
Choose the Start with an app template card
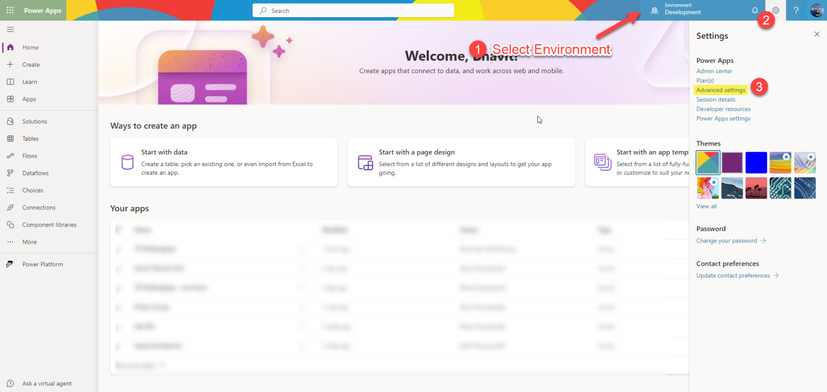pyautogui.click(x=637, y=162)
